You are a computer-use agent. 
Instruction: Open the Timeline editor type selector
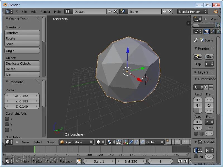[x=9, y=161]
